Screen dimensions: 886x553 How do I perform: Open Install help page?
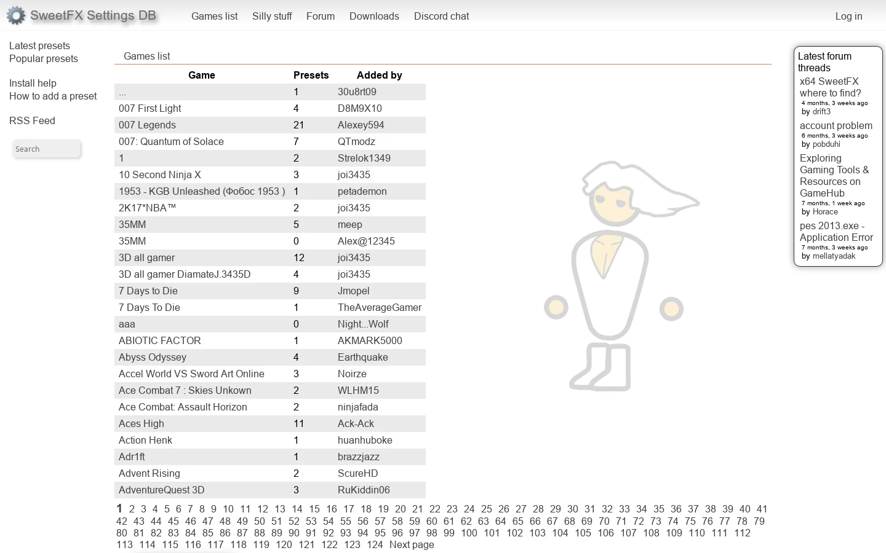click(33, 83)
